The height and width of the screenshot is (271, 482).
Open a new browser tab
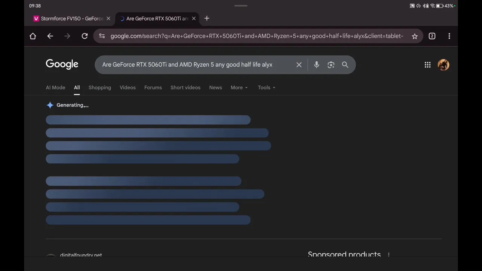click(x=207, y=18)
